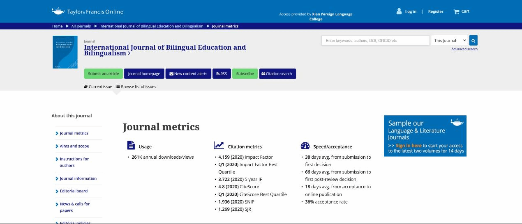This screenshot has height=224, width=522.
Task: Open the Advanced search link
Action: (464, 49)
